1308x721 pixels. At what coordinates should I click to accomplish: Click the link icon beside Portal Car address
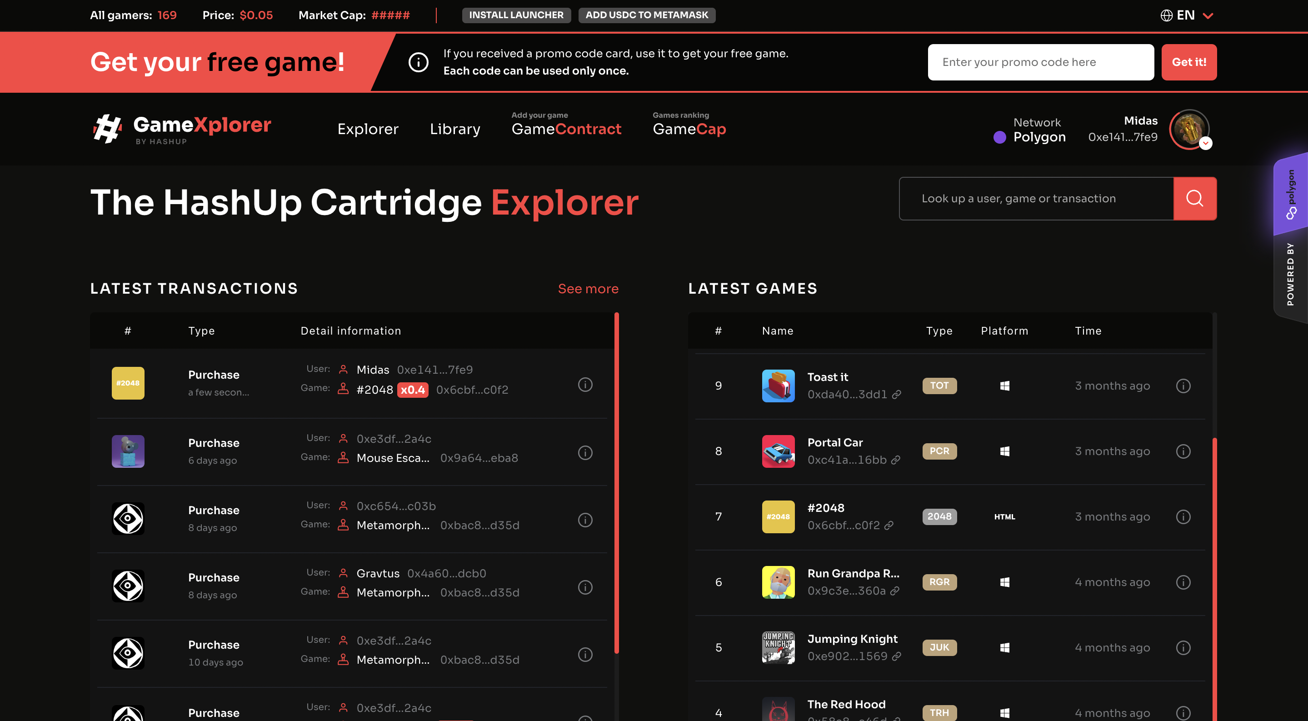pos(896,460)
